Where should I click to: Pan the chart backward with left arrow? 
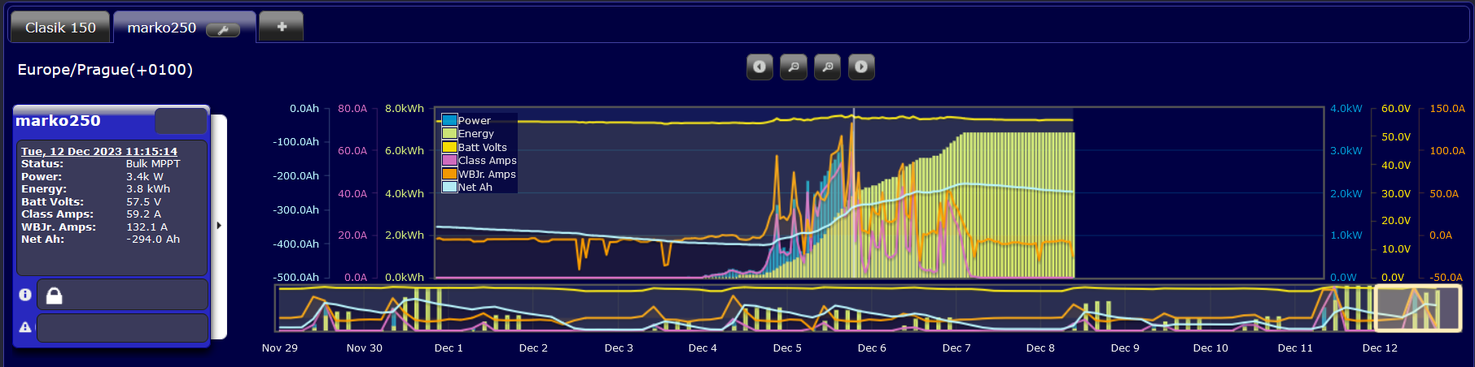pos(759,67)
